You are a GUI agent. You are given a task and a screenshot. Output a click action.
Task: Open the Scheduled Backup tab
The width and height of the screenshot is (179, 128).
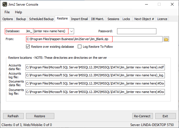41,19
